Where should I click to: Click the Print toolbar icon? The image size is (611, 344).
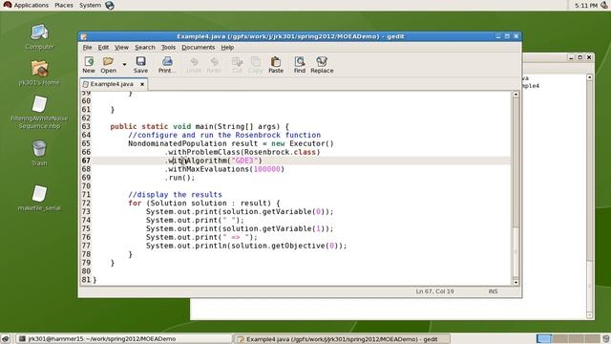tap(167, 65)
